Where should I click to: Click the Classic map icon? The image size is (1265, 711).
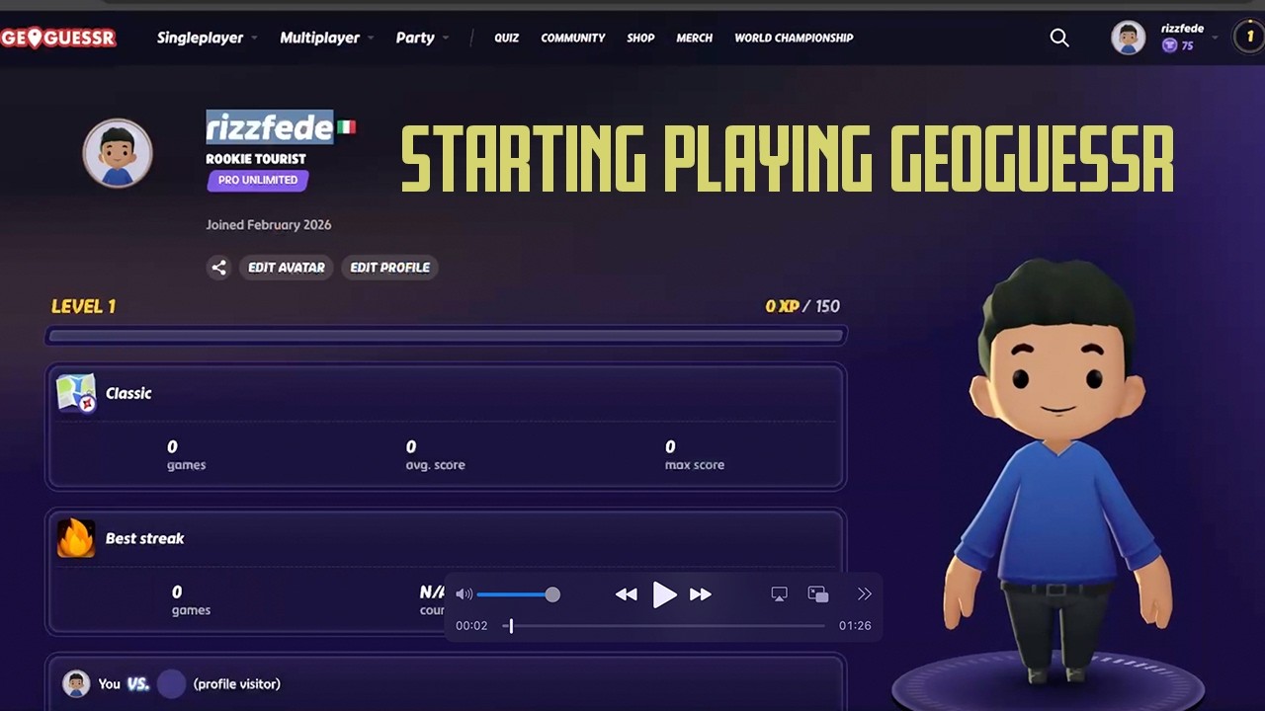[76, 393]
